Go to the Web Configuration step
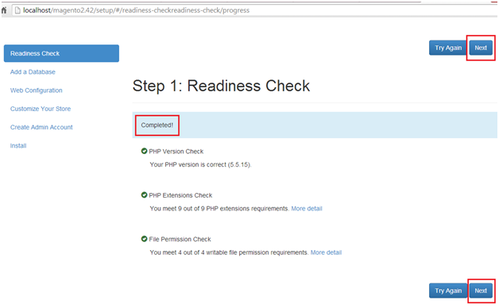499x308 pixels. [x=37, y=90]
